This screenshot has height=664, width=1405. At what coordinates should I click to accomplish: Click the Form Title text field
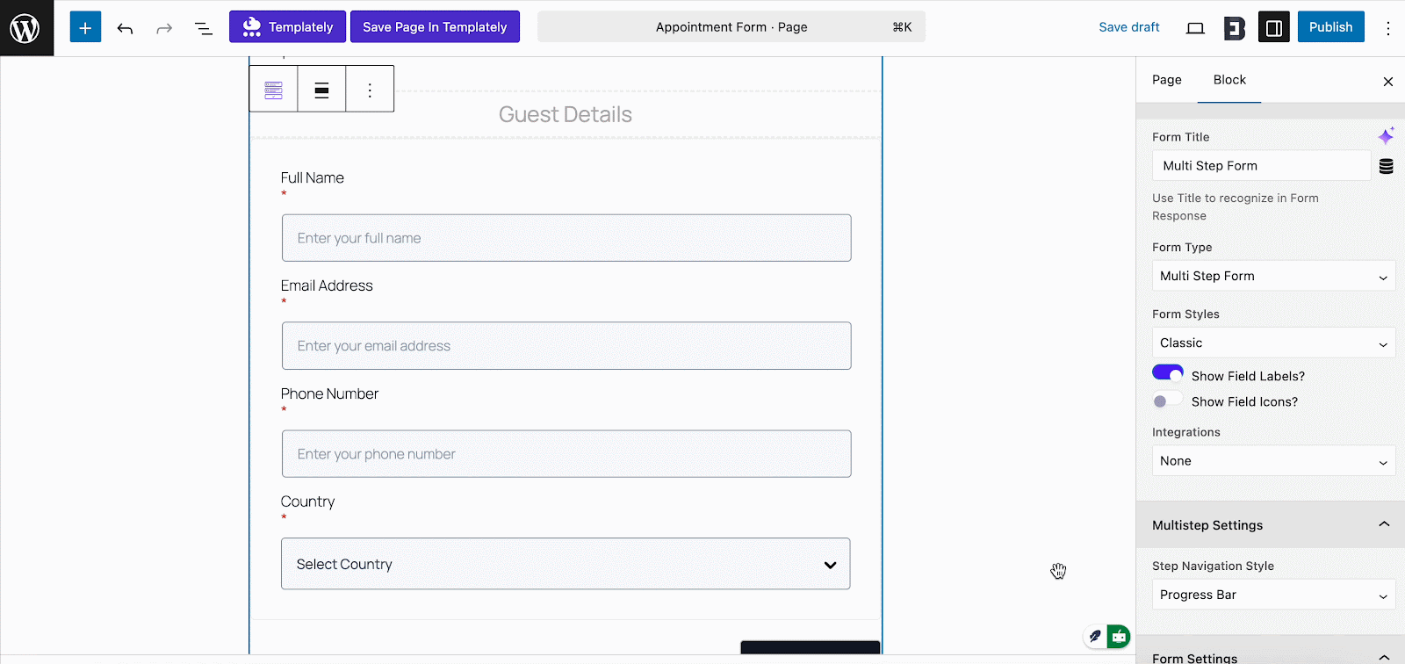[x=1261, y=166]
